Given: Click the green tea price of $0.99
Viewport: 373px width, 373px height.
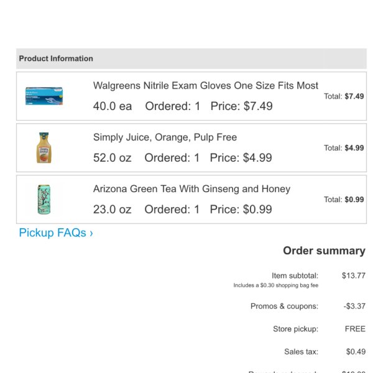Looking at the screenshot, I should [241, 210].
